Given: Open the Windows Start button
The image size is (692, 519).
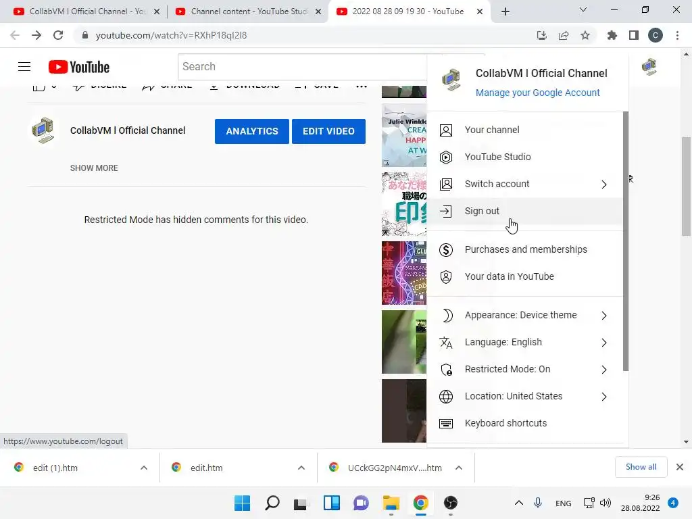Looking at the screenshot, I should pyautogui.click(x=243, y=503).
